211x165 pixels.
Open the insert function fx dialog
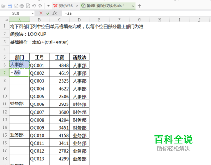tap(54, 13)
